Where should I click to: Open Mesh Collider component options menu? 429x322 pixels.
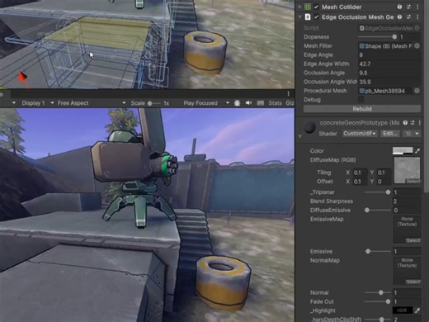tap(417, 7)
